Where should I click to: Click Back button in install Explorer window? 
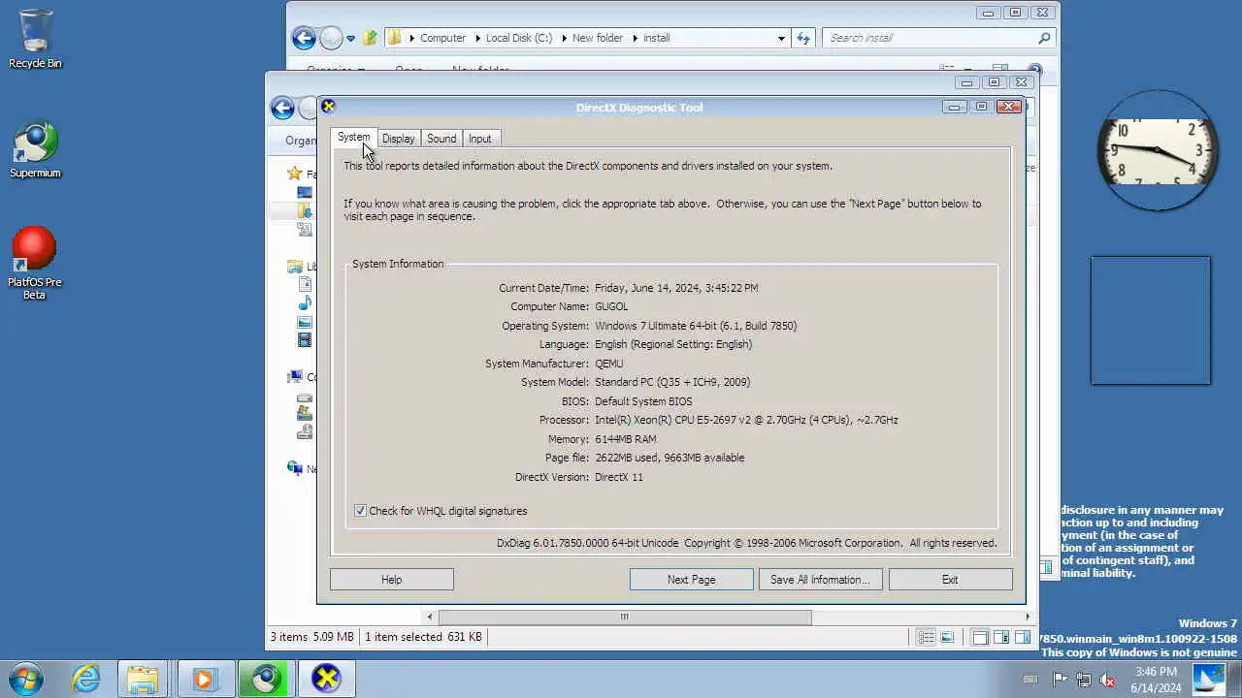(304, 38)
